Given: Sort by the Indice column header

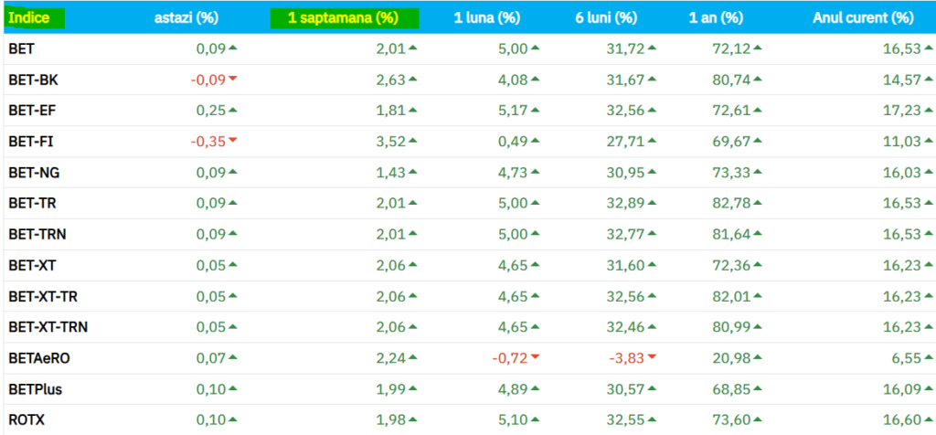Looking at the screenshot, I should coord(29,17).
